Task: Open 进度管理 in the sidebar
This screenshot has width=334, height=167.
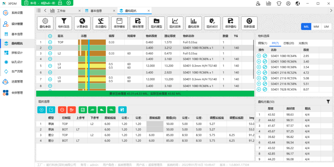Action: (x=17, y=82)
